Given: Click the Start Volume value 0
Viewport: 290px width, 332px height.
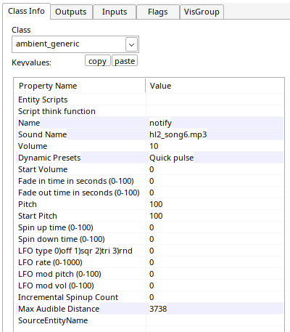Looking at the screenshot, I should tap(152, 169).
